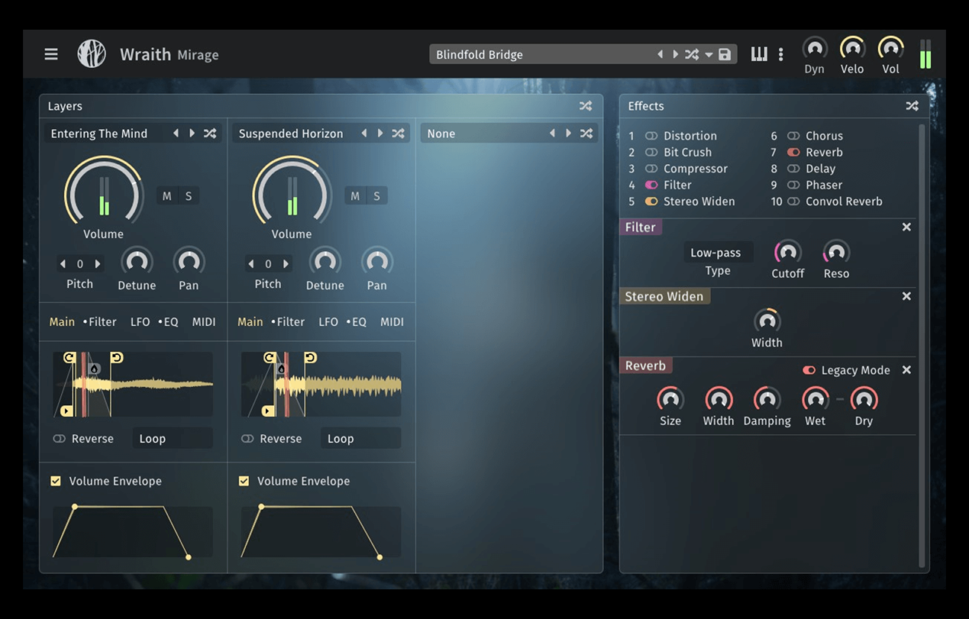
Task: Remove the Stereo Widen effect with X
Action: click(x=906, y=296)
